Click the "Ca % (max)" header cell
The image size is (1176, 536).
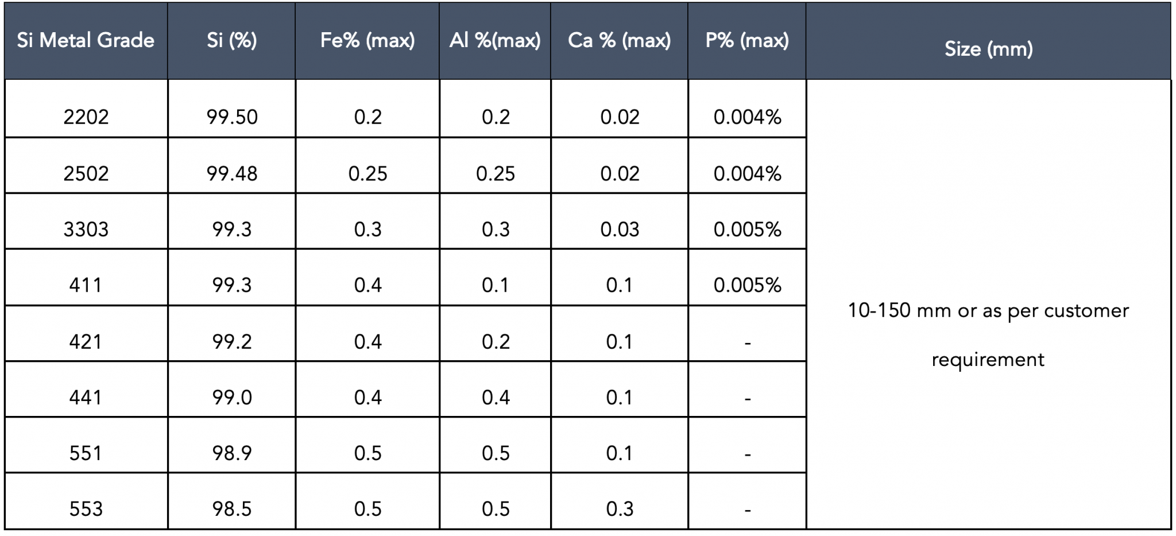619,40
